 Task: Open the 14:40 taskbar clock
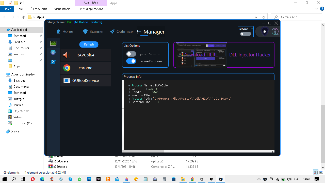point(307,179)
